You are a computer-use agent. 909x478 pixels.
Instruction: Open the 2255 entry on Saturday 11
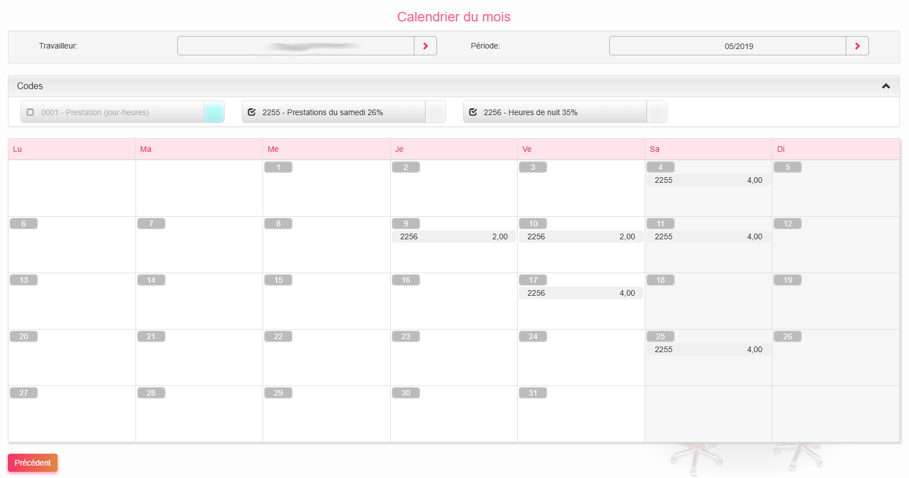coord(708,236)
